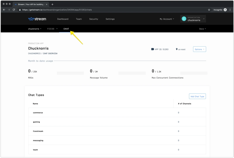Screen dimensions: 234x158
Task: Open the Incognito profile icon
Action: (x=225, y=10)
